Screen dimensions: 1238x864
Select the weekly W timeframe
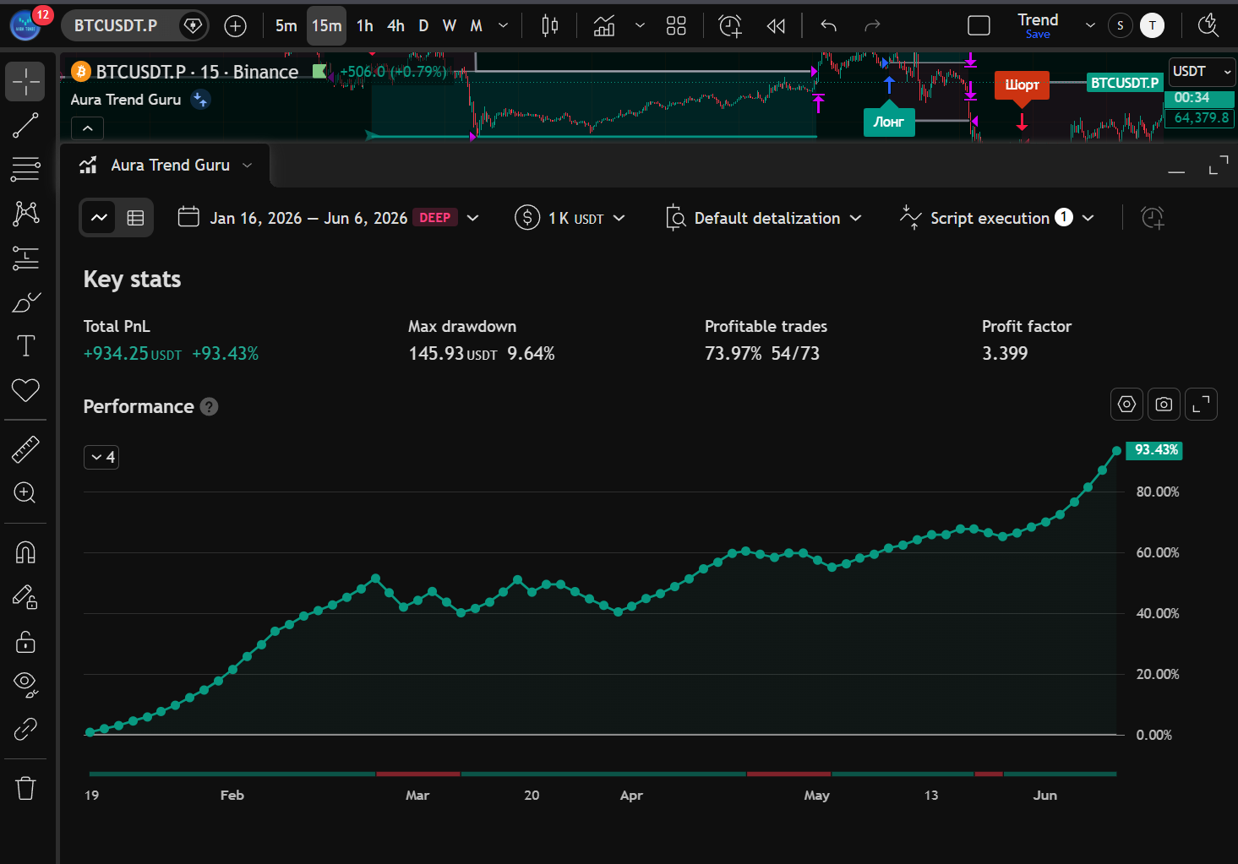tap(450, 26)
